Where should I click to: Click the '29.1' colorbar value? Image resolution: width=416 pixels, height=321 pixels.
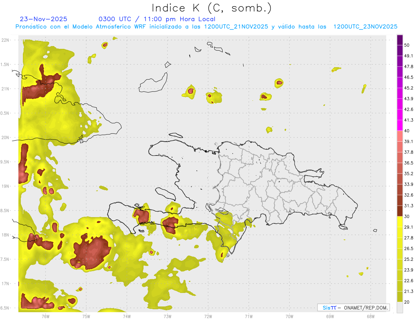pos(409,227)
